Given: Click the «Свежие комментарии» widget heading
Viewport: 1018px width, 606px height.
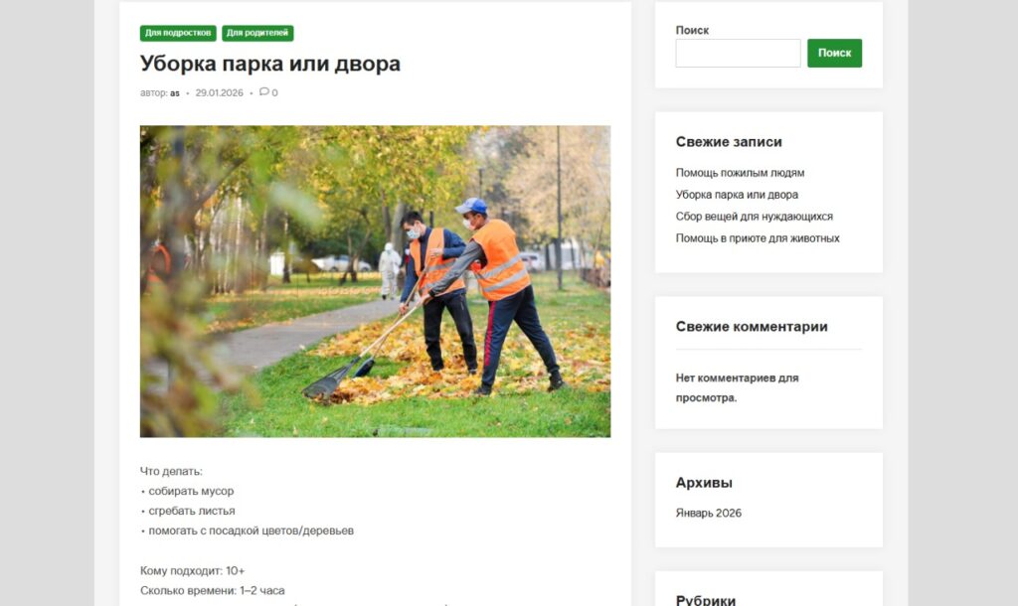Looking at the screenshot, I should click(x=752, y=327).
